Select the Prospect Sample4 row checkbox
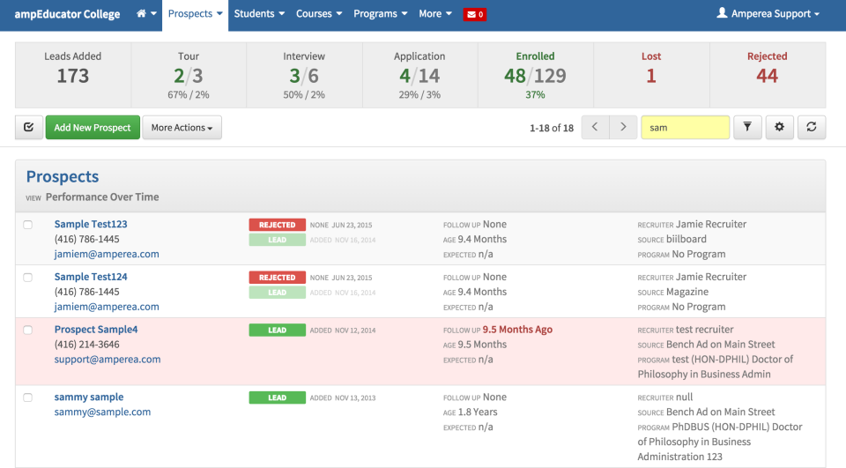This screenshot has width=846, height=468. tap(28, 330)
